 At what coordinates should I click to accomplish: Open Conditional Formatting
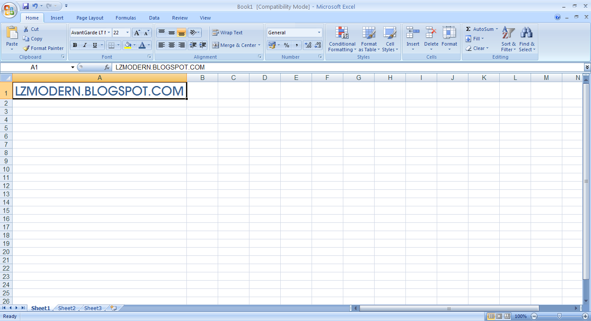(x=342, y=39)
